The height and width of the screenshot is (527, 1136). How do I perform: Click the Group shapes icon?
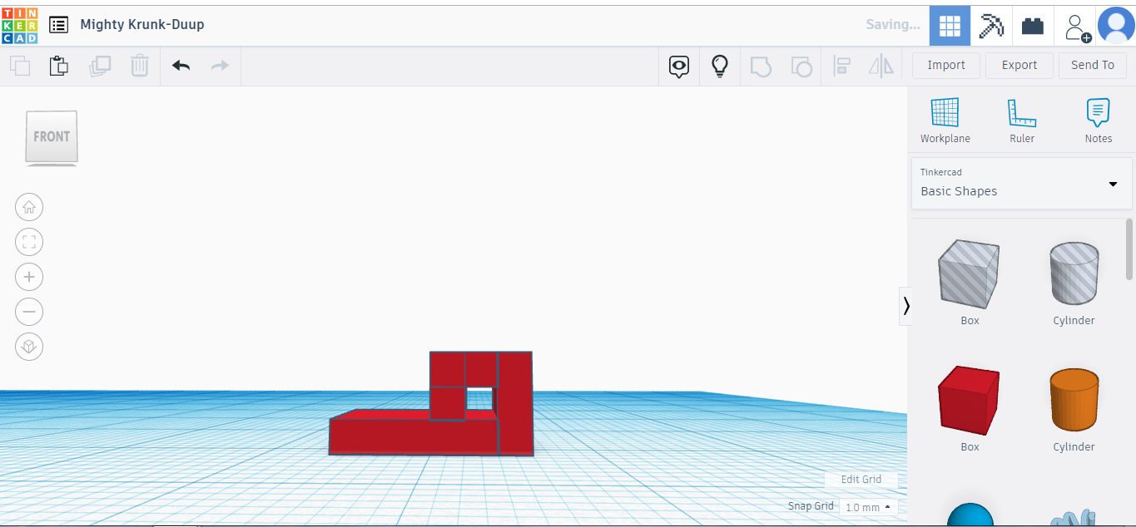[x=761, y=66]
